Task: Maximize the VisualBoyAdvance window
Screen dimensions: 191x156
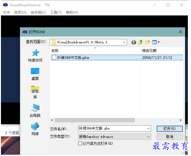Action: tap(168, 5)
